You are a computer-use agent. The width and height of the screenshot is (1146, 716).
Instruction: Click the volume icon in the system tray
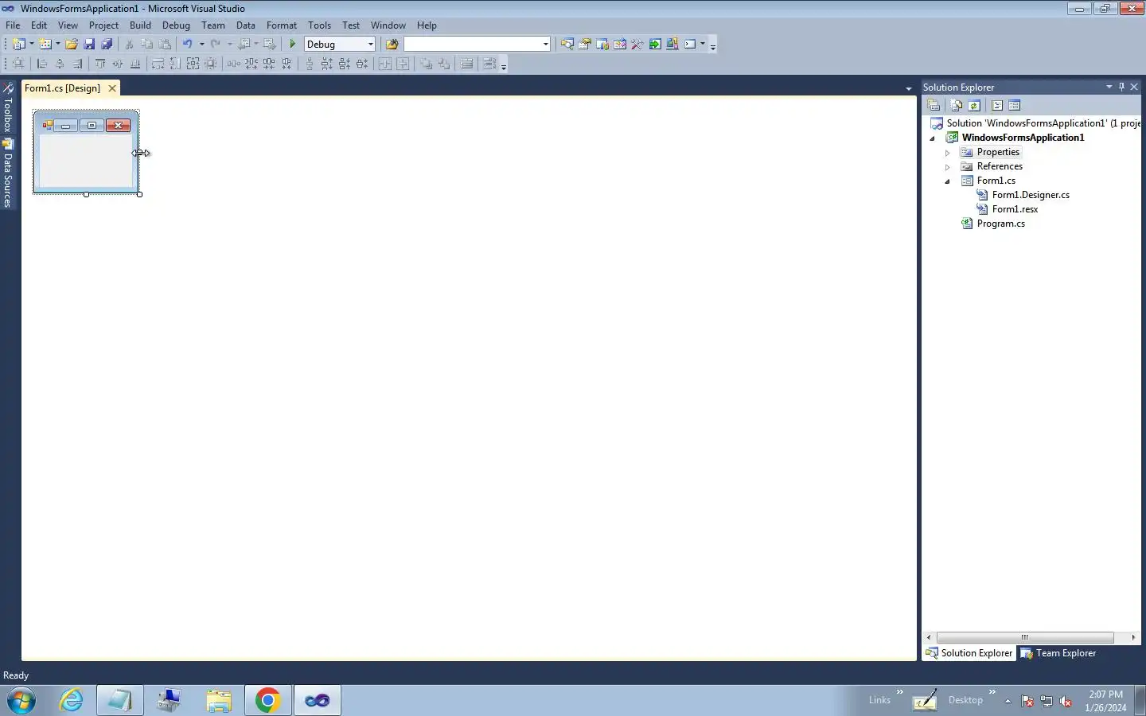click(x=1066, y=701)
